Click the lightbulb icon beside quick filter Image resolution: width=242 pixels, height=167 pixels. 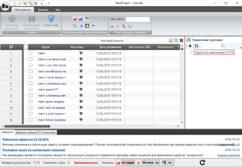pos(171,40)
